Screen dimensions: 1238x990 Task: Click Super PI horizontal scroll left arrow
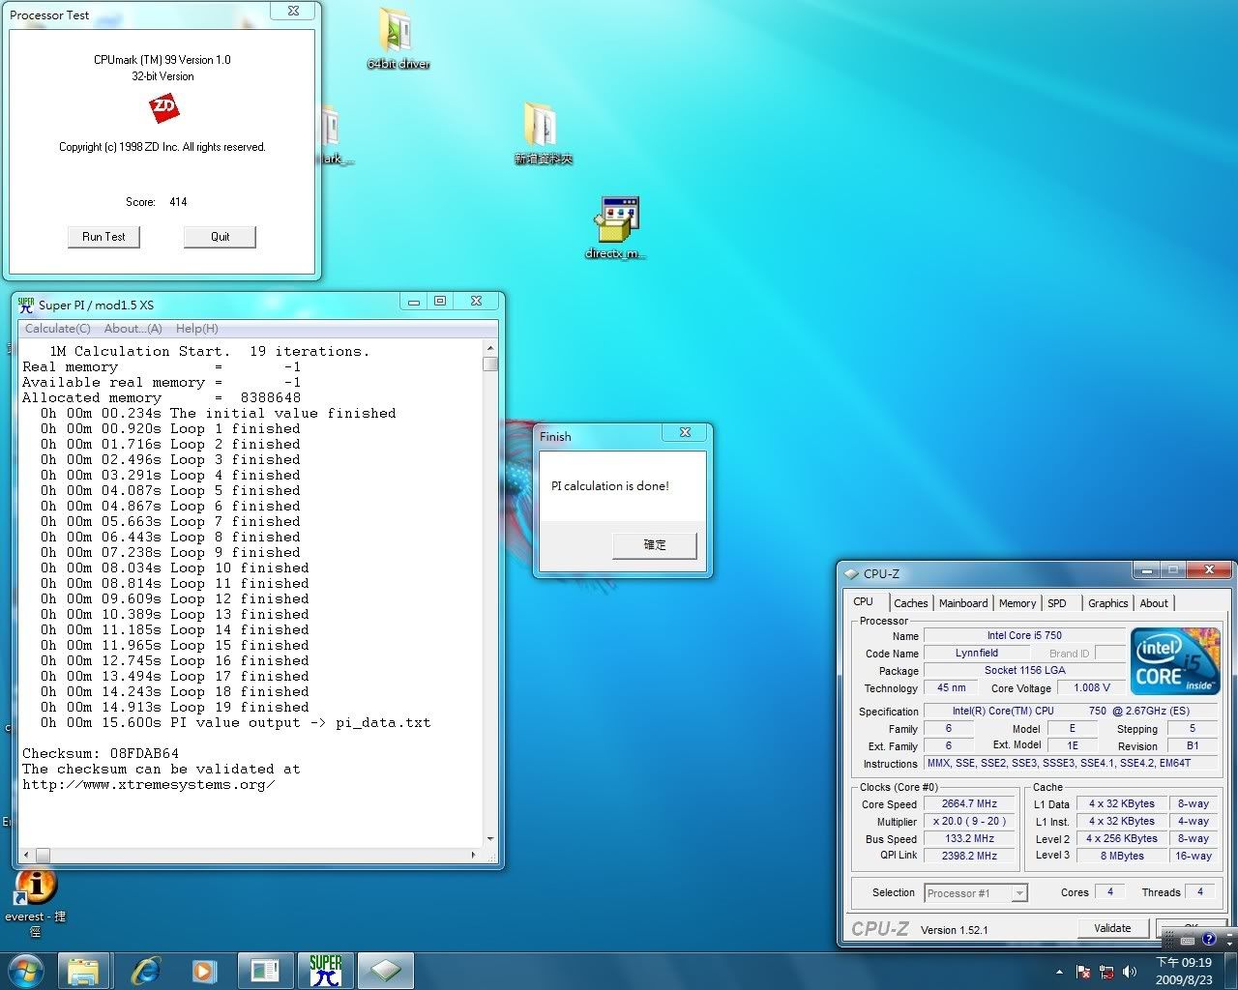click(27, 856)
